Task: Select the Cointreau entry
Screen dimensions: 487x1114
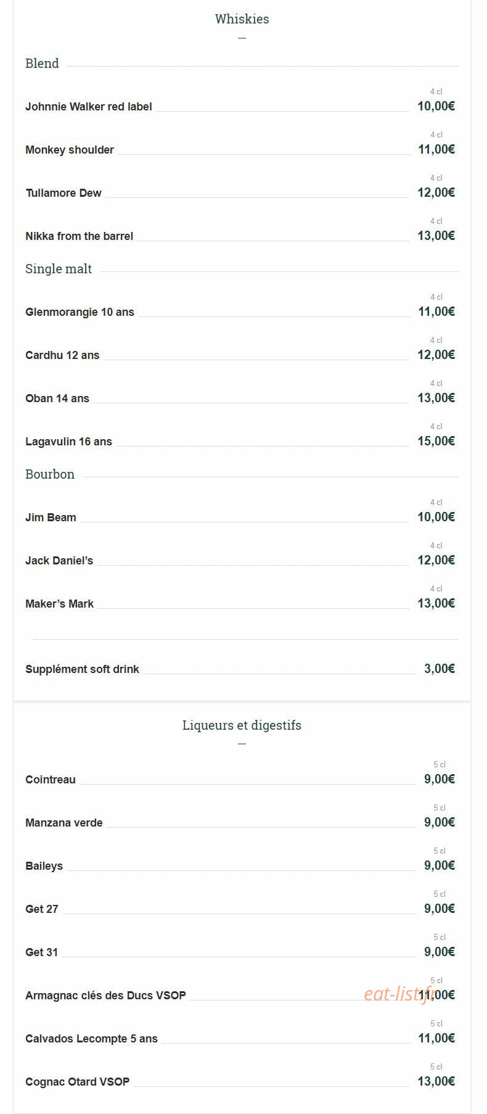Action: (x=51, y=780)
